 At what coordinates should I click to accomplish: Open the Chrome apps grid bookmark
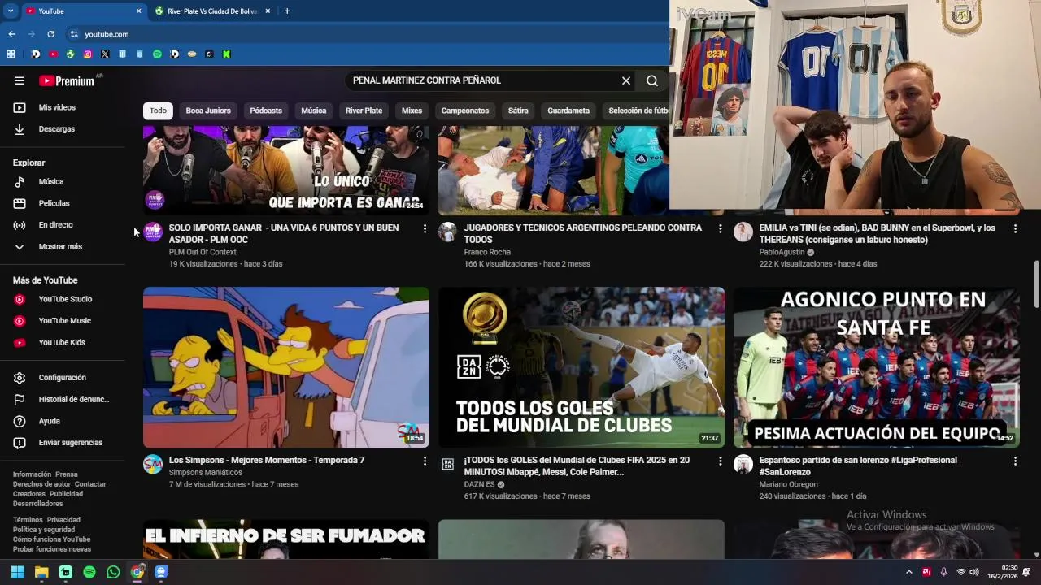[11, 54]
